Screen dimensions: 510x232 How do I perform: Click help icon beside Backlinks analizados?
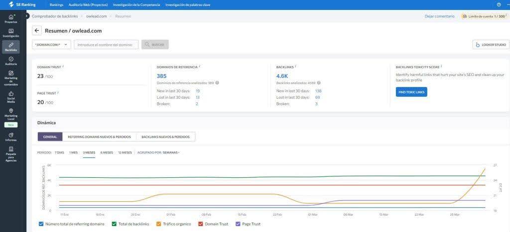coord(319,83)
